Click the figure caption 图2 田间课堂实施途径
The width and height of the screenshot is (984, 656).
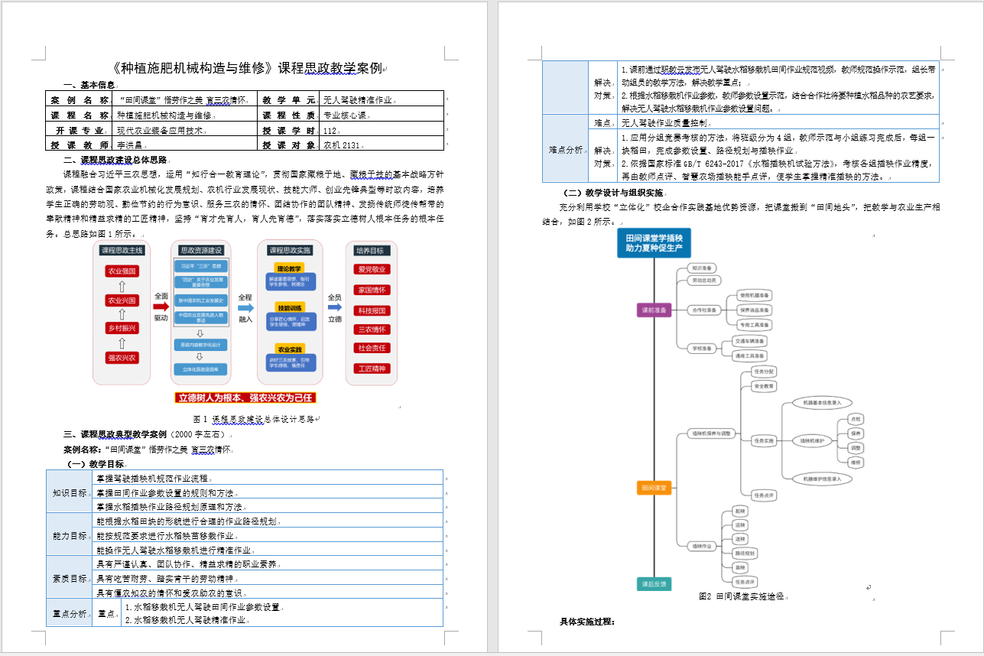coord(743,596)
